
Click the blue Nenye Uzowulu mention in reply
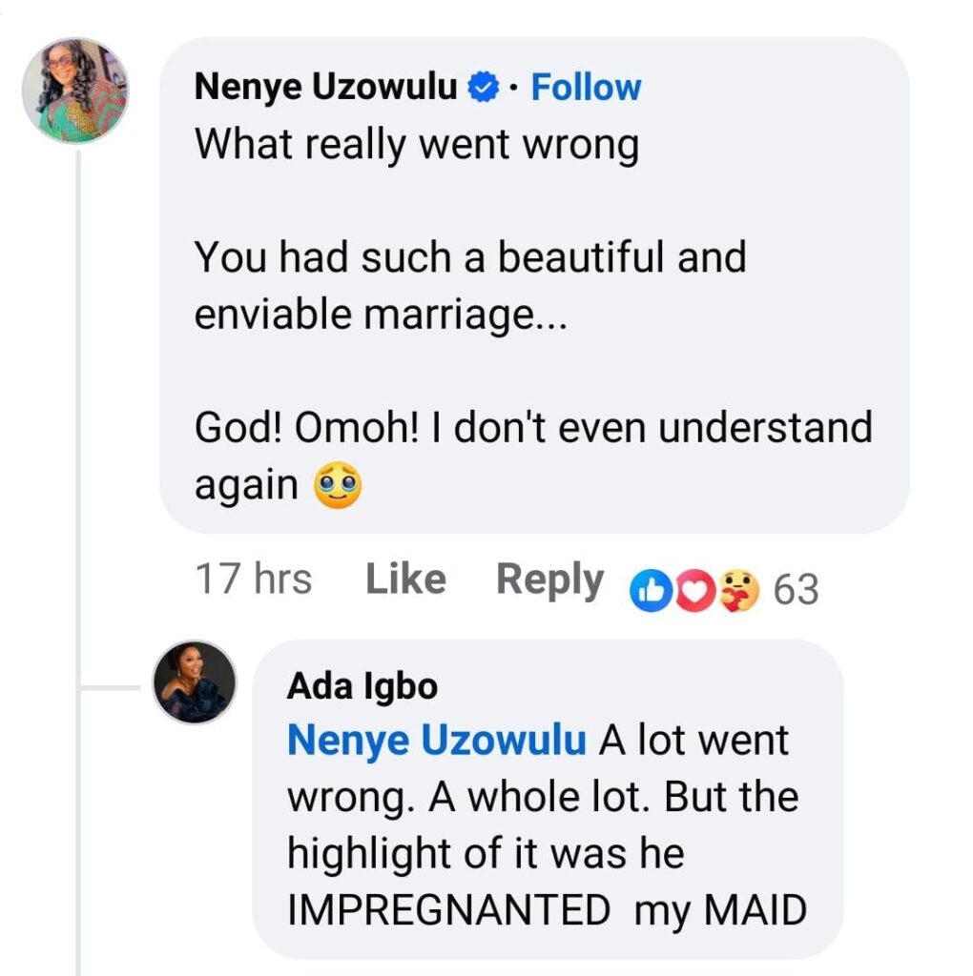[x=436, y=741]
